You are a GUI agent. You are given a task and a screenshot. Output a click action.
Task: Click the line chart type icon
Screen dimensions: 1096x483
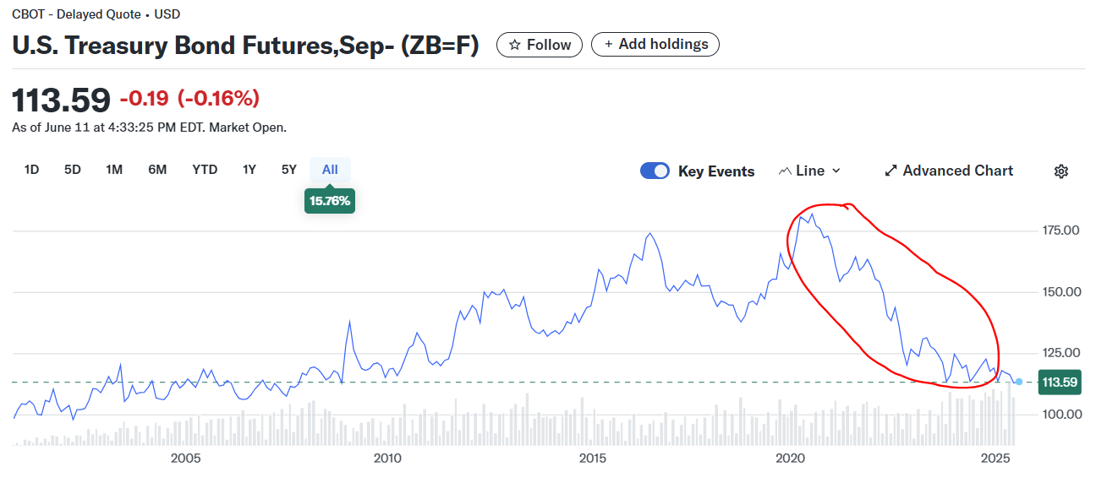click(784, 171)
